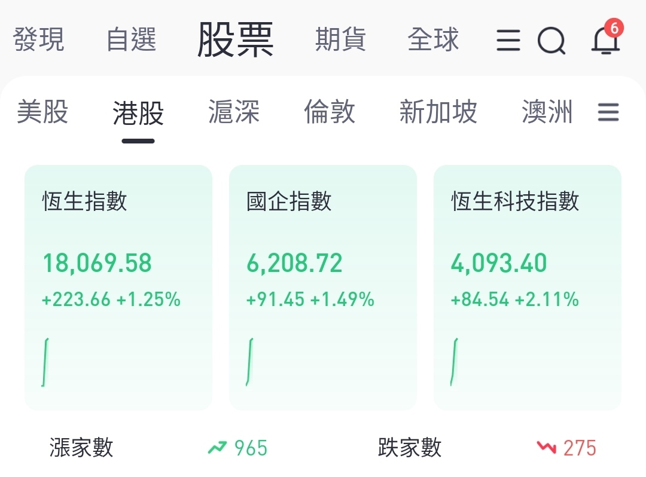Select the 滬深 market tab

click(x=234, y=112)
